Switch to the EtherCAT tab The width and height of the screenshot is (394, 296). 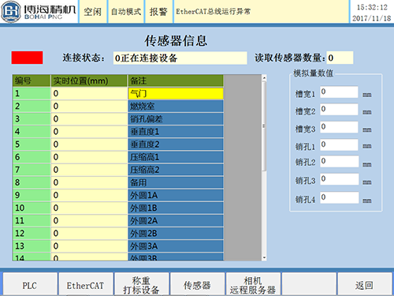[x=86, y=285]
